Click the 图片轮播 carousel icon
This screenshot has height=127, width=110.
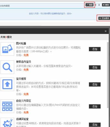click(x=7, y=49)
